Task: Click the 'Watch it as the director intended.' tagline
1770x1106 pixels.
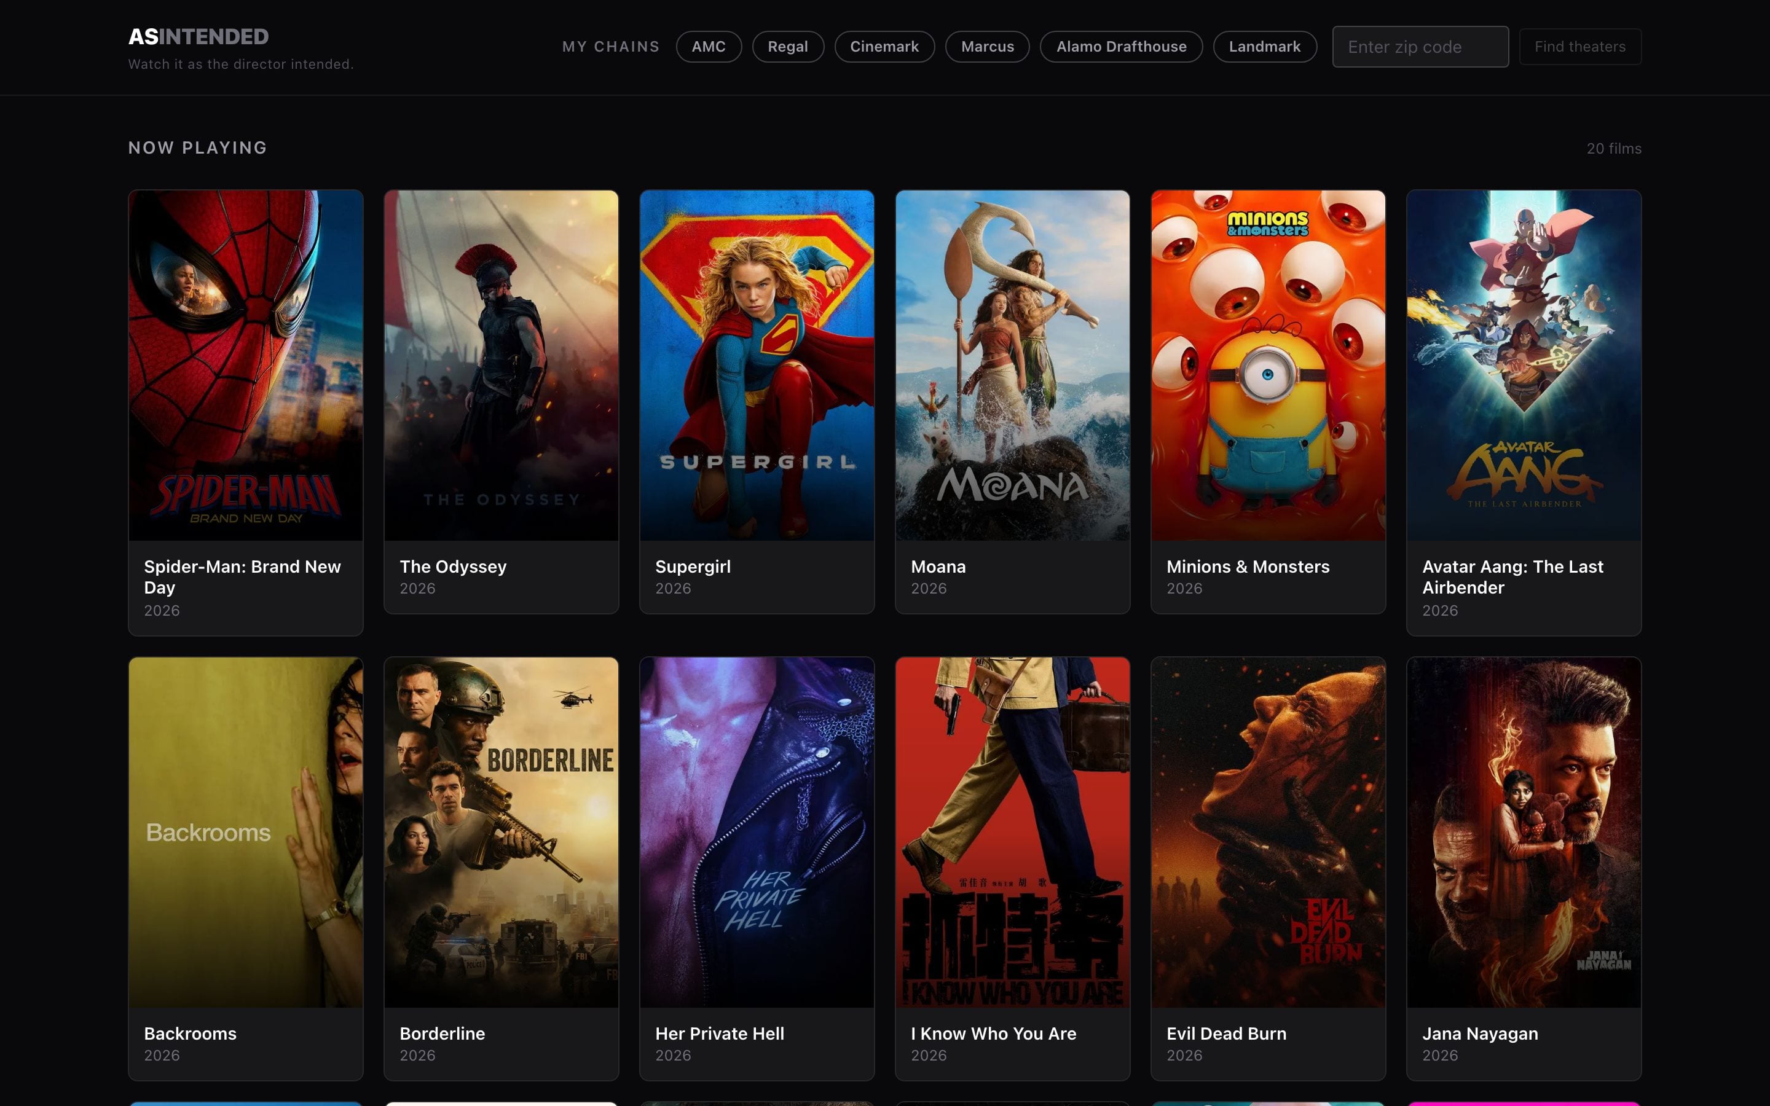Action: coord(241,65)
